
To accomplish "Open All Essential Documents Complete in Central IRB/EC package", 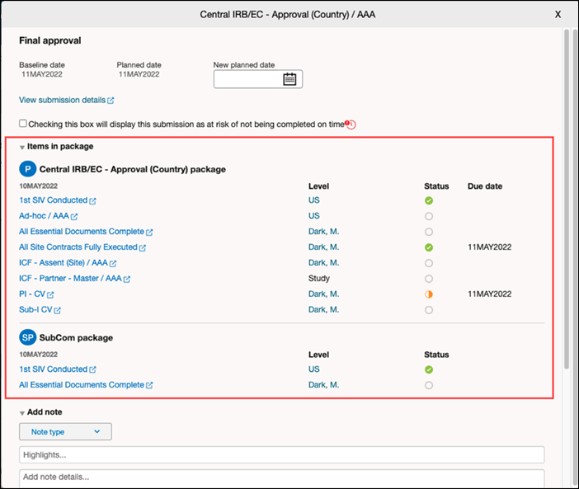I will tap(82, 232).
